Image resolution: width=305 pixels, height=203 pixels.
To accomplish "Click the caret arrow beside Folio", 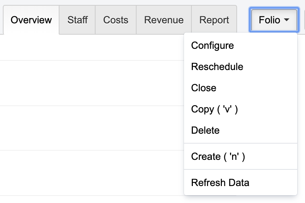I will (x=287, y=21).
